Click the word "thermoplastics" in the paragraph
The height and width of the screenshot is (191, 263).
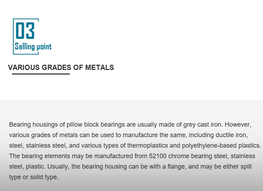coord(147,146)
